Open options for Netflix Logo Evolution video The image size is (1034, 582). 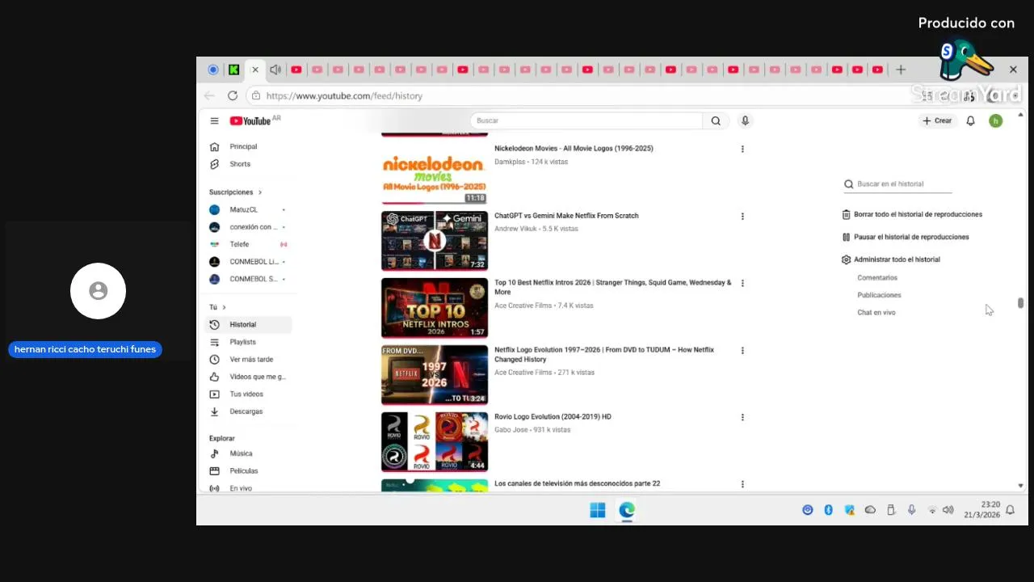coord(742,350)
